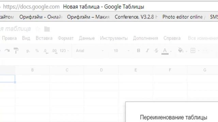Select column D header
This screenshot has height=122, width=218.
[102, 70]
